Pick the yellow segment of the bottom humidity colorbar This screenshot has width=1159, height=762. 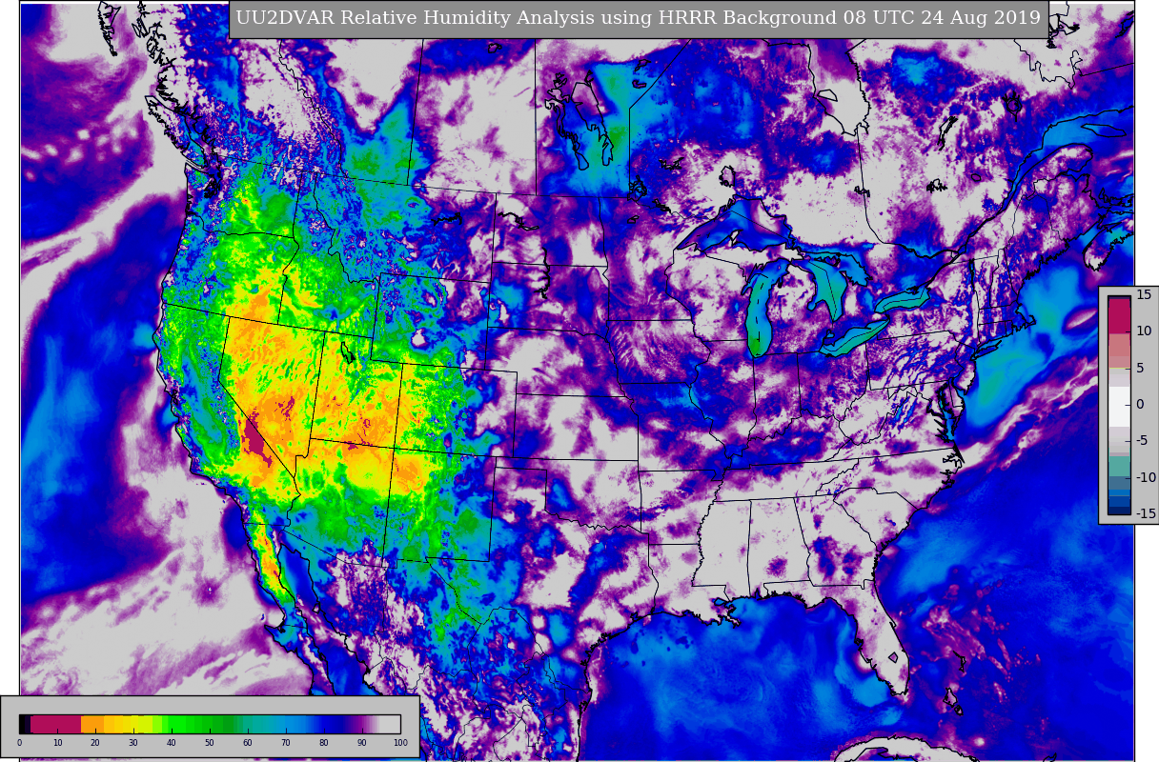pos(132,724)
